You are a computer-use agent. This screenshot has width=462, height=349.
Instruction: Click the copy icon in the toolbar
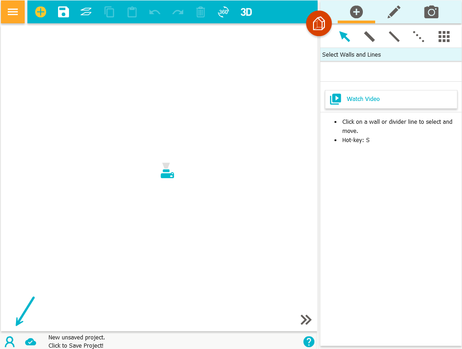pos(109,12)
